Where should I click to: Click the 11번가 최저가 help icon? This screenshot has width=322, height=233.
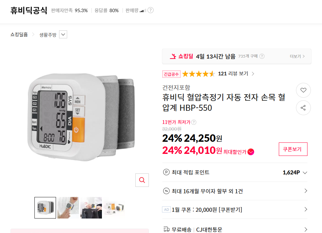coord(194,122)
